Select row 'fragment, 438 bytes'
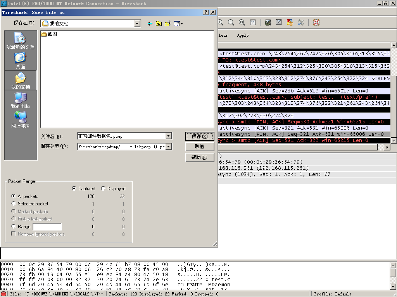Screen dimensions: 397x297 [x=304, y=85]
